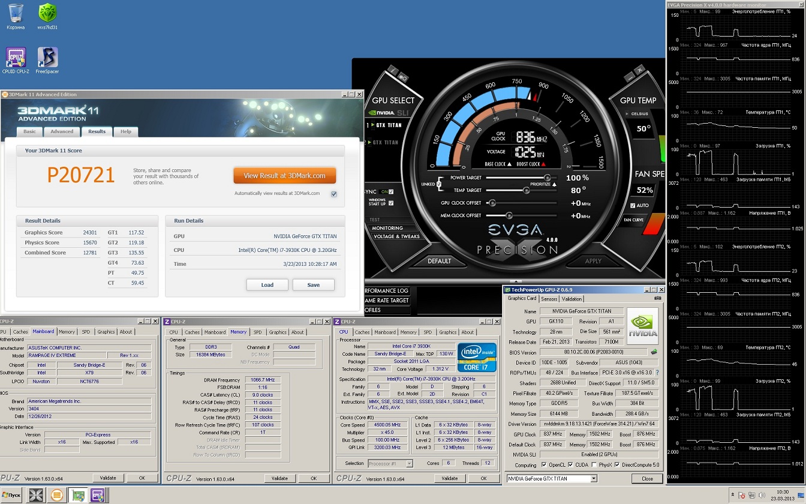Toggle OpenCL checkbox in GPU-Z
This screenshot has width=806, height=504.
(x=544, y=465)
